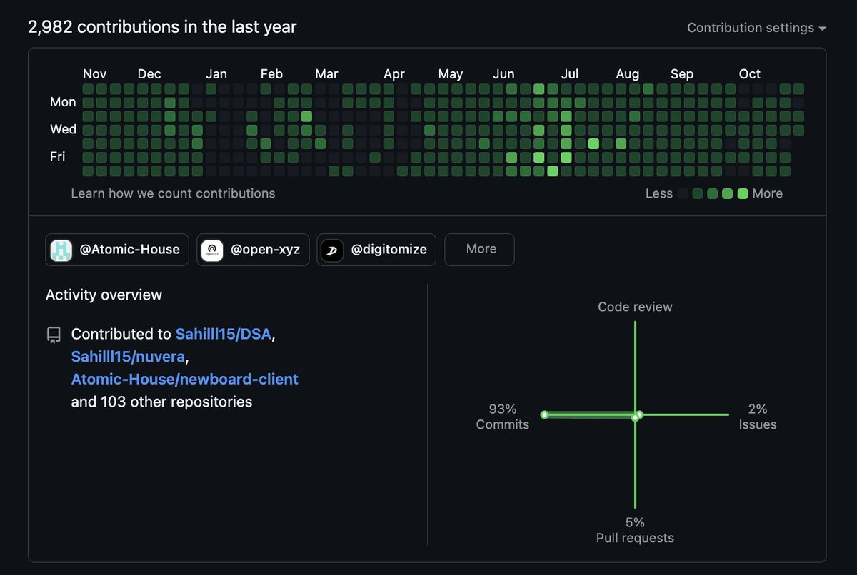Open Learn how we count contributions link
The height and width of the screenshot is (575, 857).
tap(173, 193)
